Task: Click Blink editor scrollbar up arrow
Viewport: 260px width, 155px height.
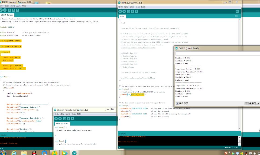Action: pyautogui.click(x=239, y=20)
